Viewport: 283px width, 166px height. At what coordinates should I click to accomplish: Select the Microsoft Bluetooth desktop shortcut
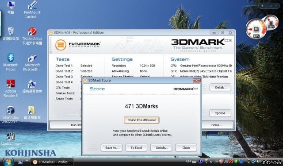point(32,62)
